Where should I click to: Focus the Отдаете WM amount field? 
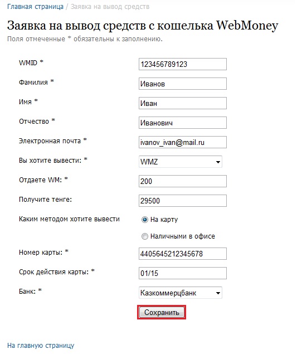[x=183, y=181]
